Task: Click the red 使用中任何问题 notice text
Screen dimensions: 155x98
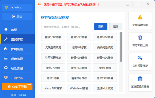Action: point(71,4)
